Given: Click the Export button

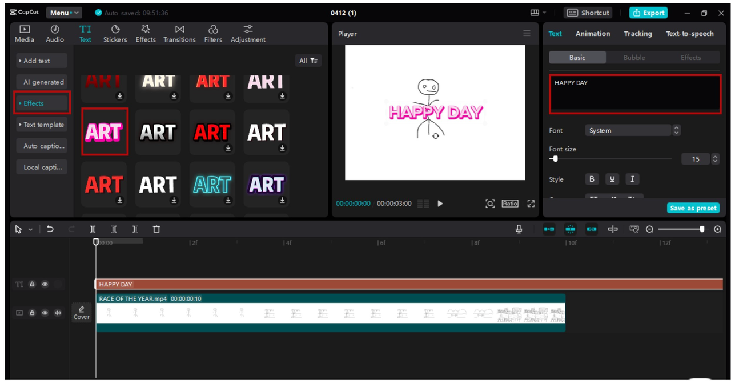Looking at the screenshot, I should (x=648, y=13).
